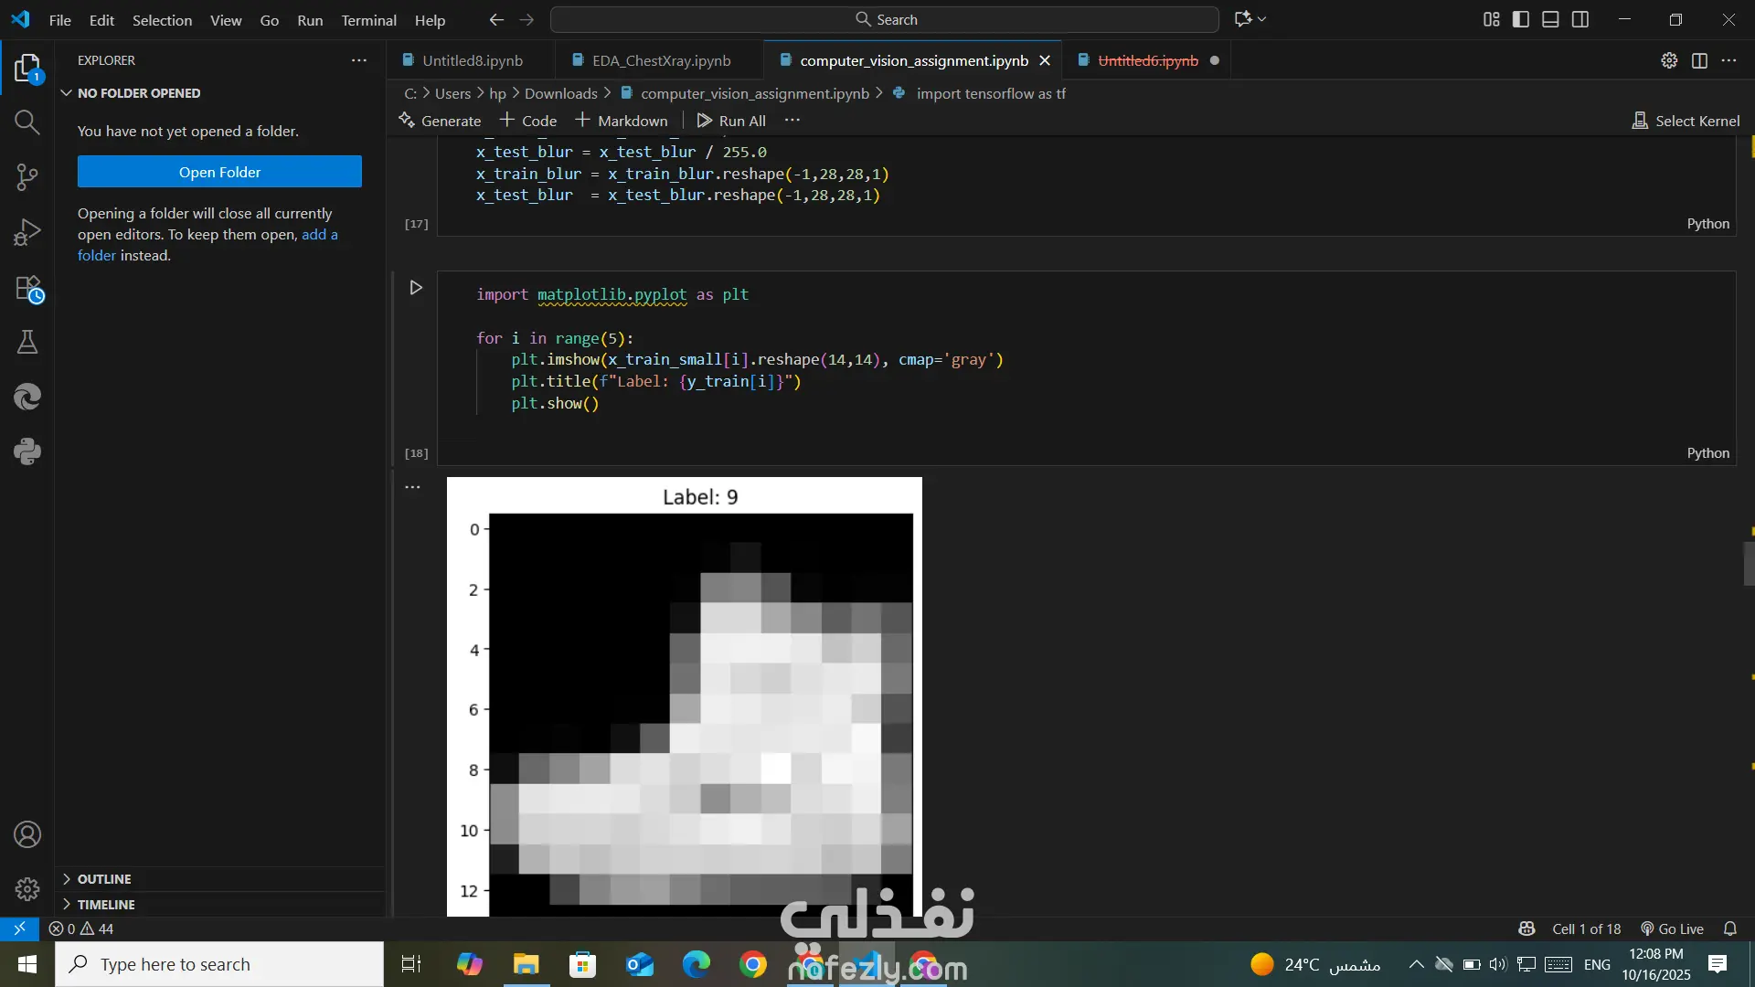This screenshot has width=1755, height=987.
Task: Open the Terminal menu
Action: click(368, 20)
